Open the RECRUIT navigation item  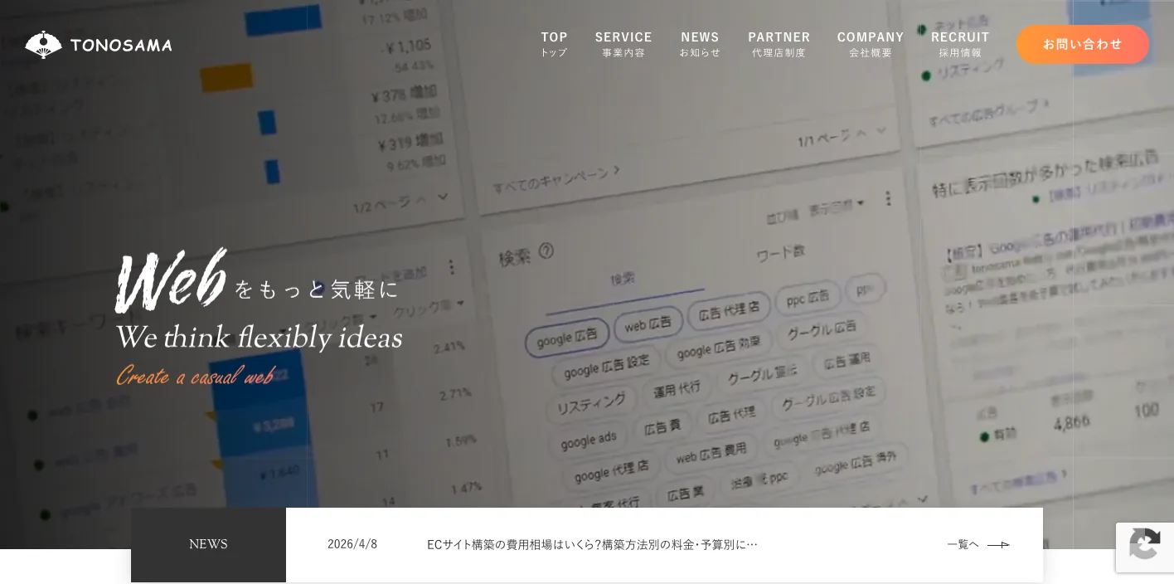click(960, 44)
